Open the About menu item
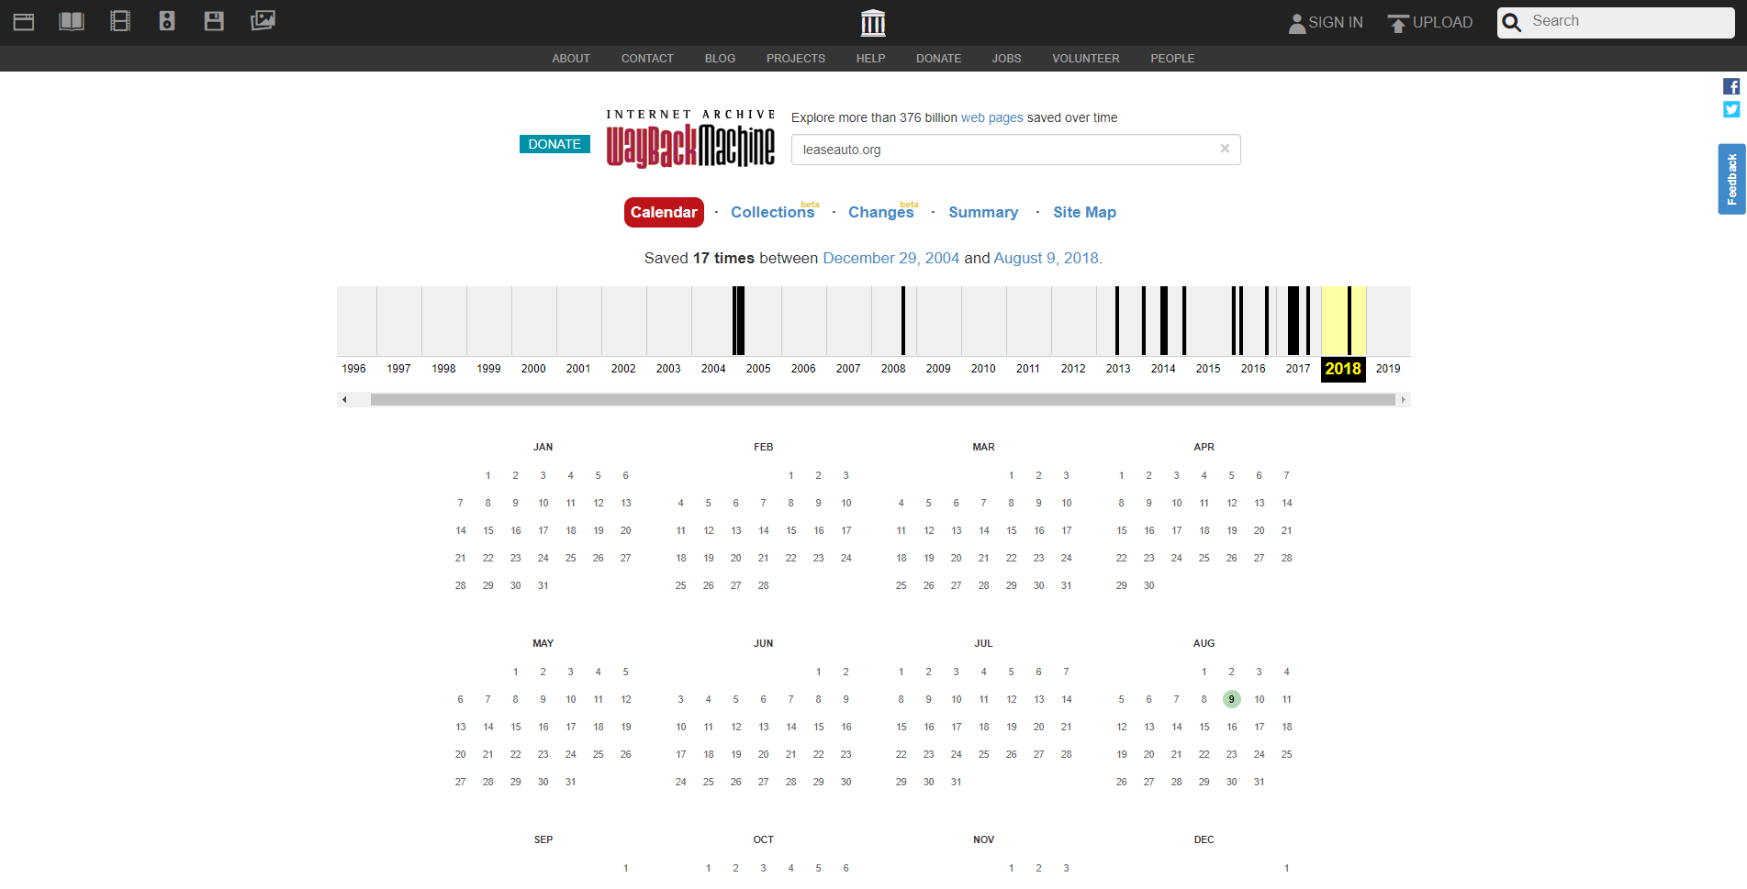Image resolution: width=1747 pixels, height=889 pixels. (571, 59)
